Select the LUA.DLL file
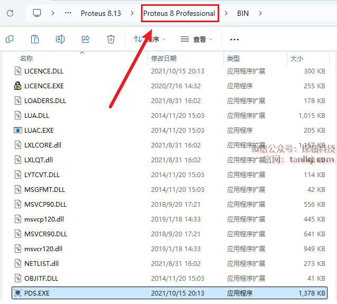337x304 pixels. pyautogui.click(x=37, y=116)
